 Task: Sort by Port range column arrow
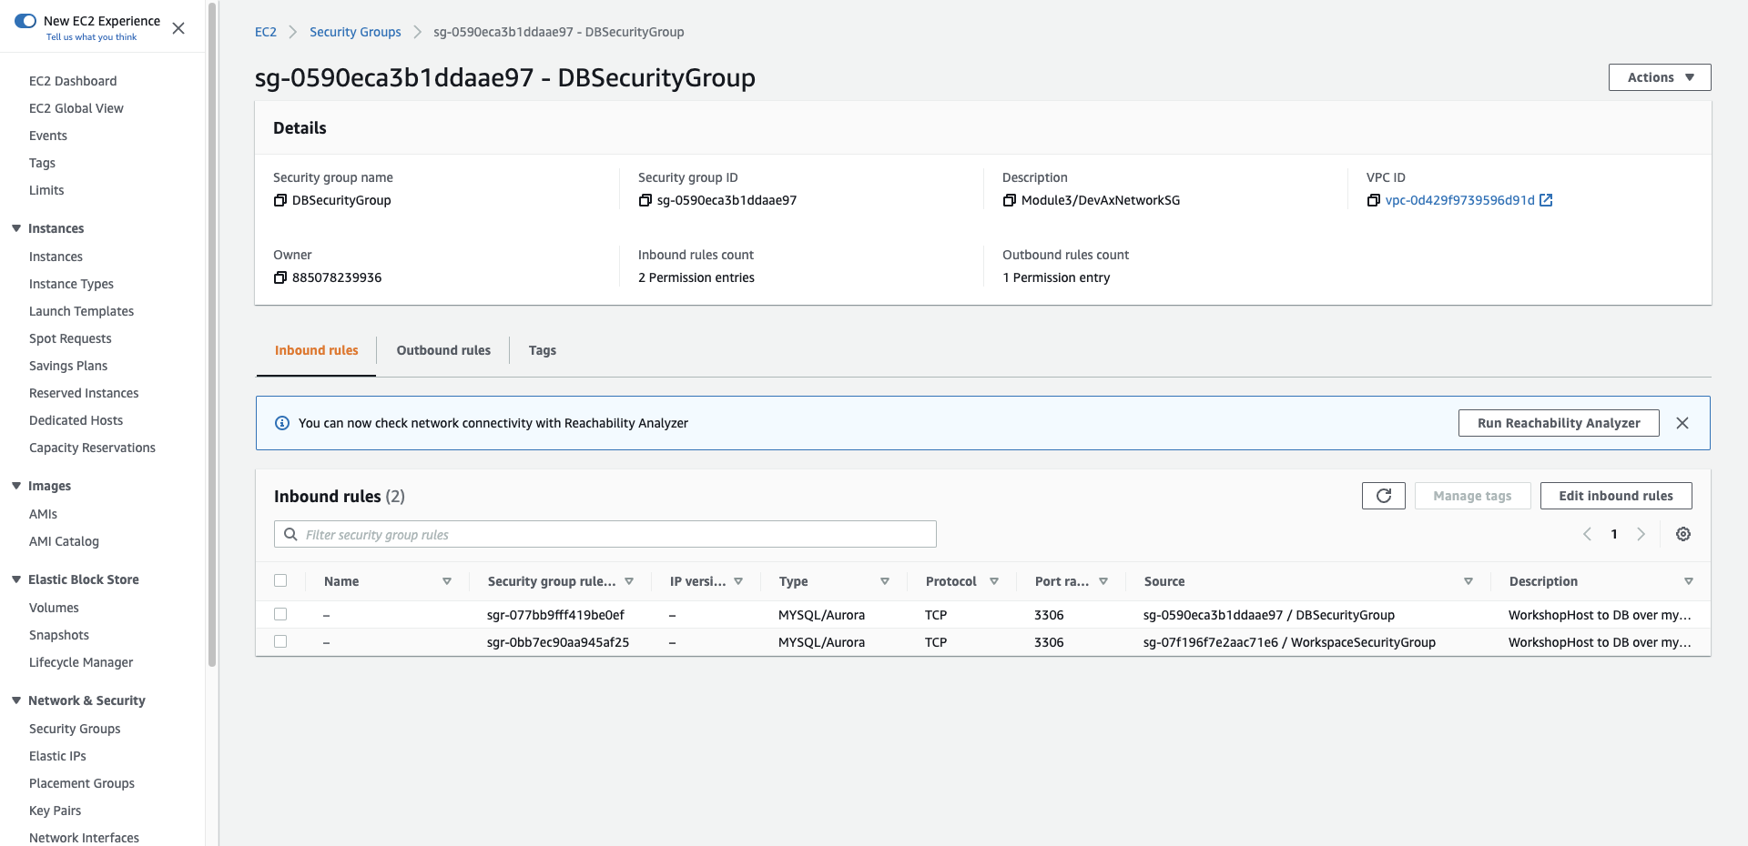[x=1103, y=581]
